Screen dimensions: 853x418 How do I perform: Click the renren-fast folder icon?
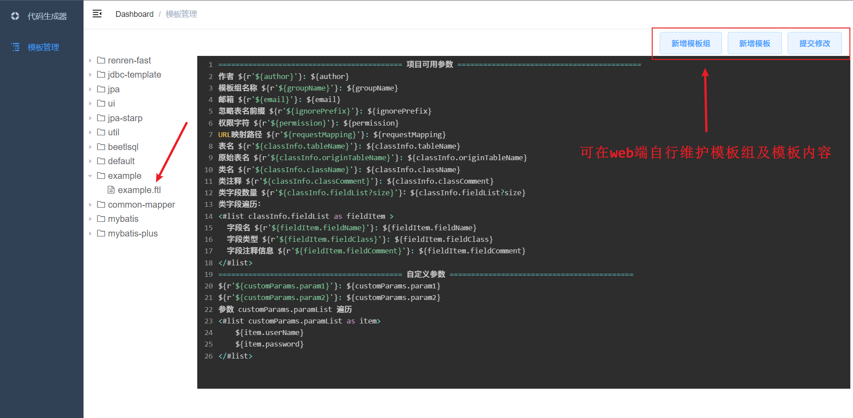click(101, 60)
